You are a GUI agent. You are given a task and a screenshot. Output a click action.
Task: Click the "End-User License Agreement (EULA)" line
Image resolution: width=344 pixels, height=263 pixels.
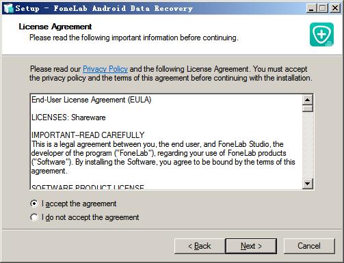pos(91,100)
